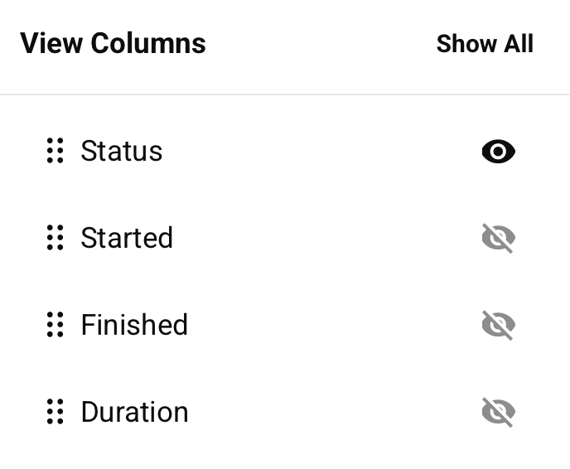The height and width of the screenshot is (469, 570).
Task: Click the Duration column label
Action: click(134, 412)
